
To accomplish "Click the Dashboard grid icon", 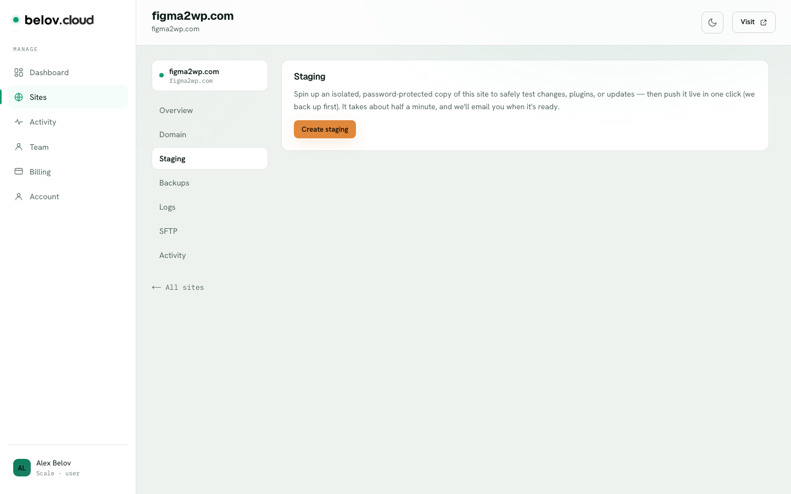I will pos(19,72).
